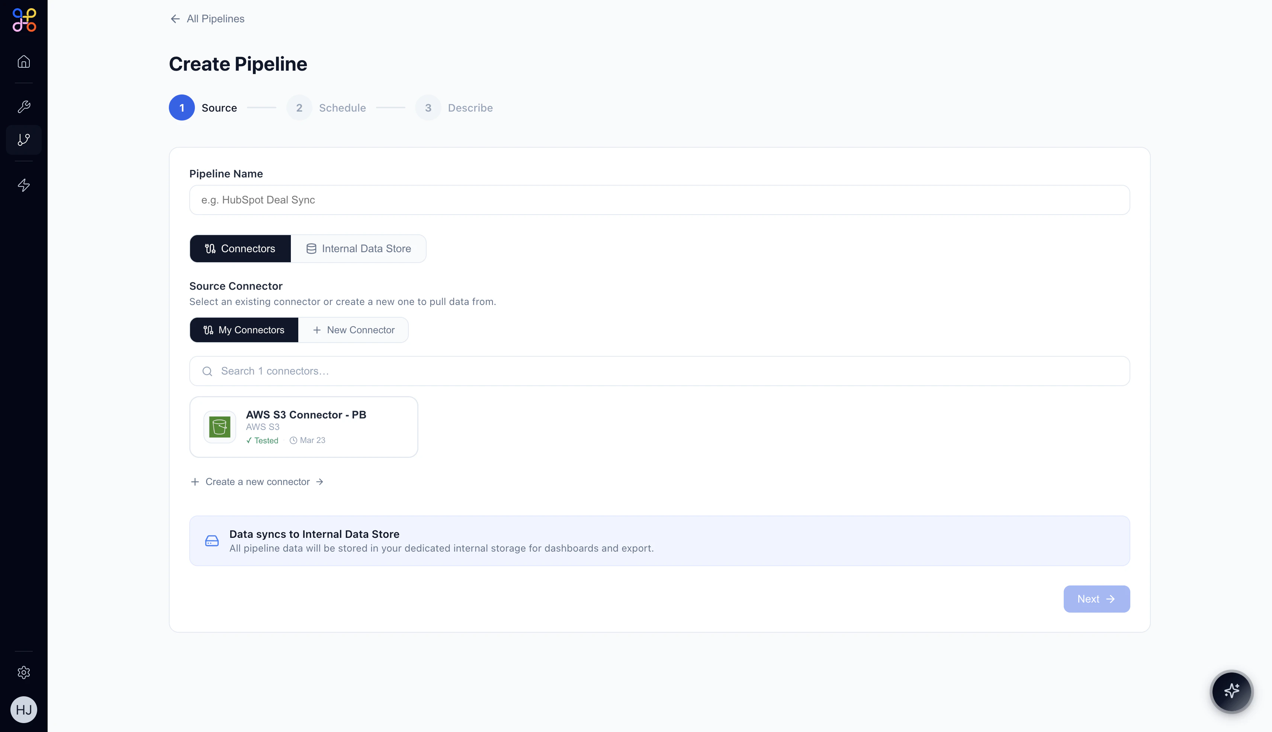
Task: Click Create a new connector link
Action: pos(257,482)
